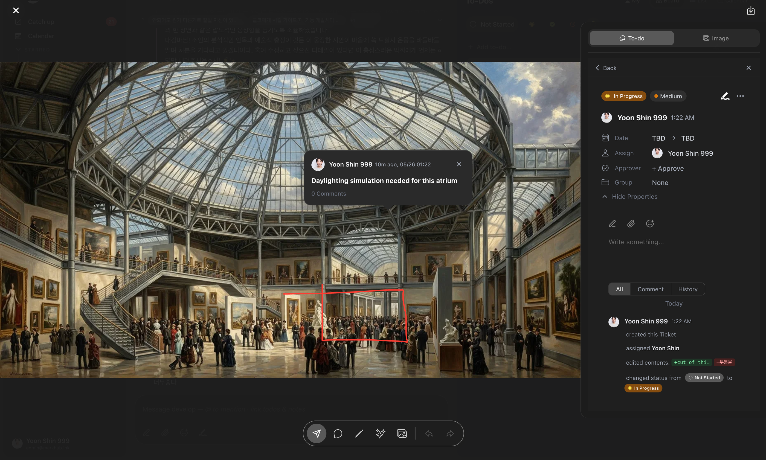Viewport: 766px width, 460px height.
Task: Select the All activity tab
Action: point(619,289)
